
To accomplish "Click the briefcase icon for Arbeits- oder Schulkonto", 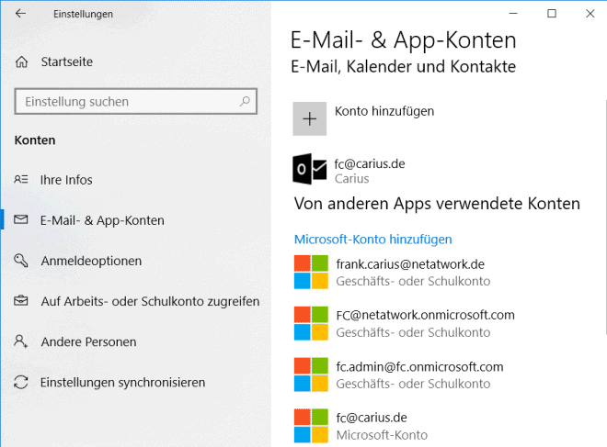I will point(21,300).
